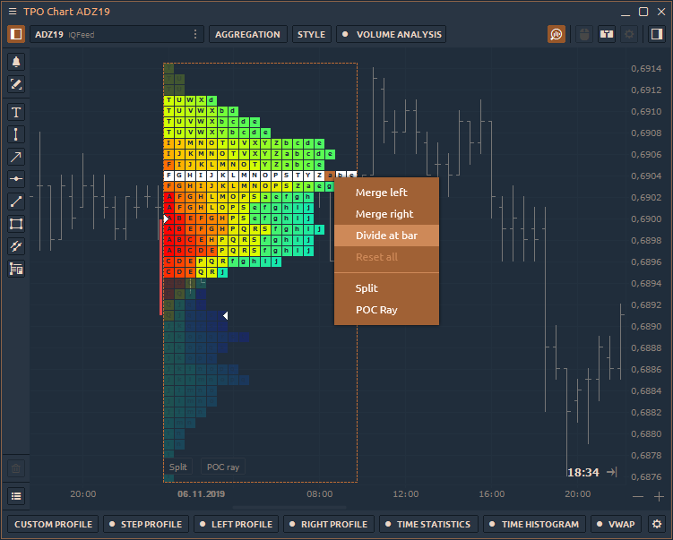Click the horizontal line tool
Screen dimensions: 673x540
click(x=16, y=179)
